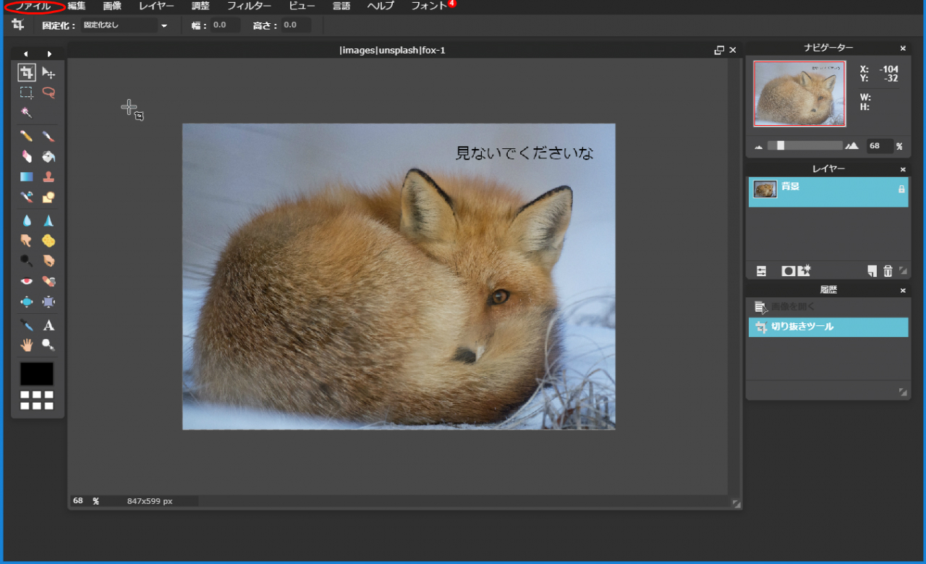Choose the Smudge finger tool

coord(27,241)
